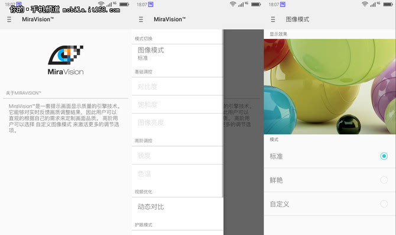Click MiraVision title in middle screen header

pos(170,20)
